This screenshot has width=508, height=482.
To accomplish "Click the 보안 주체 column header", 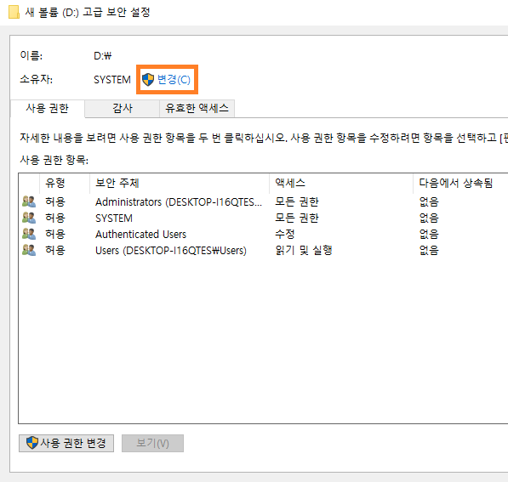I will [180, 184].
